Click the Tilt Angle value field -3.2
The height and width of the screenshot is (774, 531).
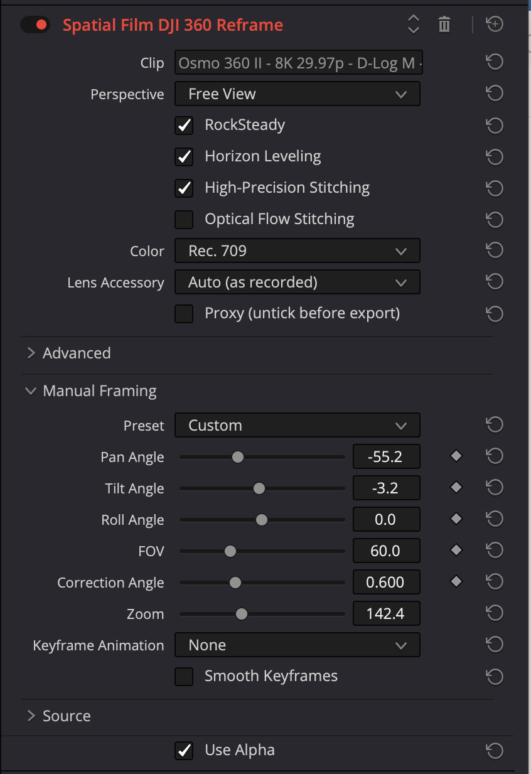point(386,488)
